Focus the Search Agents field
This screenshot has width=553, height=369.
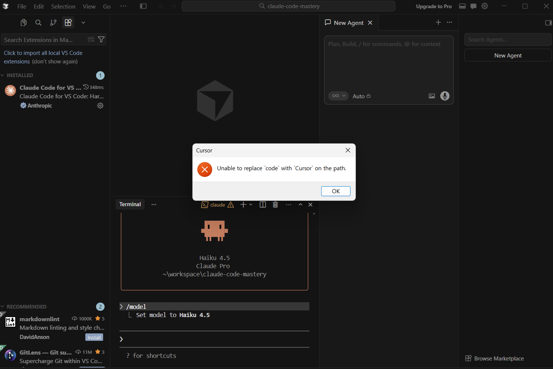point(508,40)
